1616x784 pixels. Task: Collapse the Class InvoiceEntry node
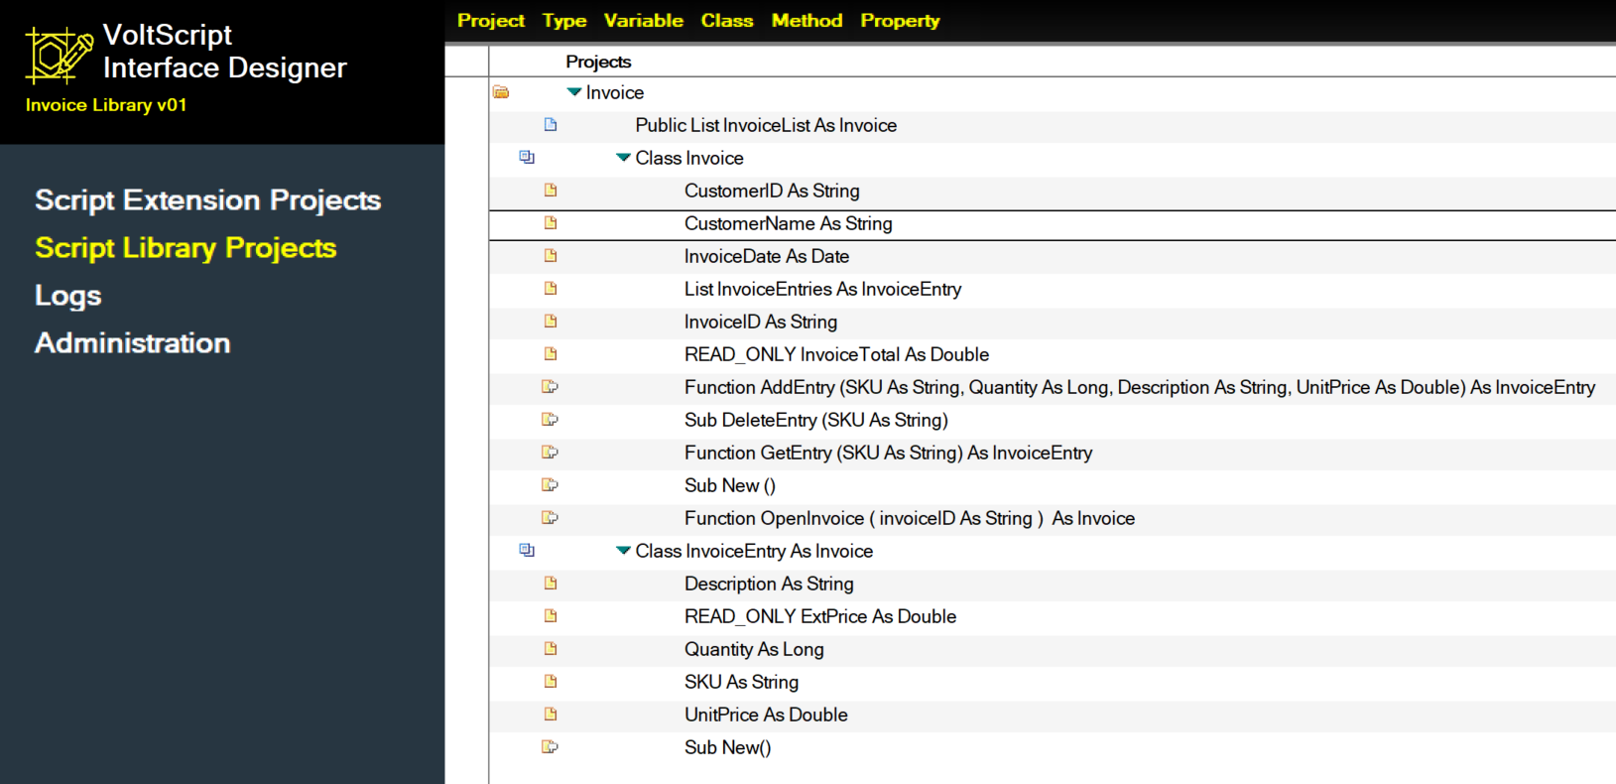point(623,551)
